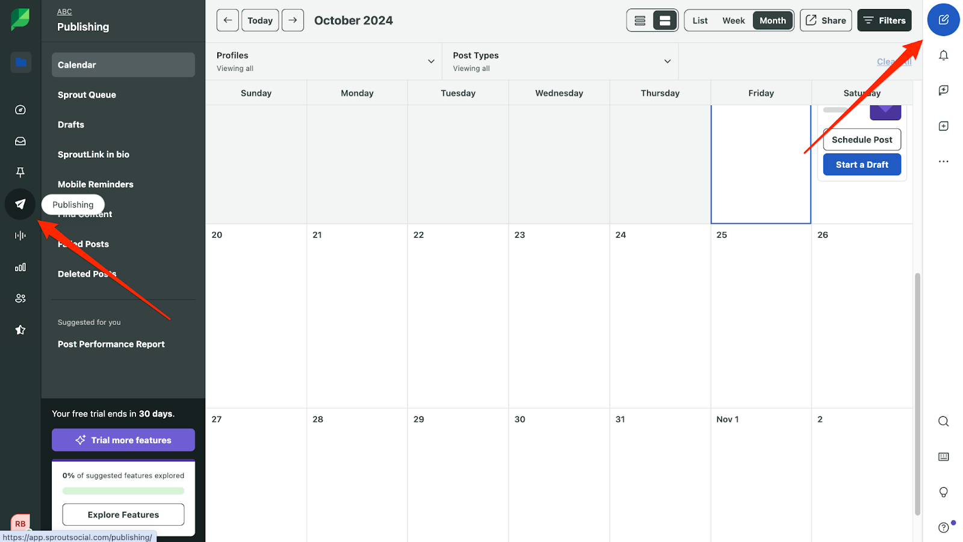Open the Drafts section in the sidebar
Screen dimensions: 963x542
pos(70,125)
